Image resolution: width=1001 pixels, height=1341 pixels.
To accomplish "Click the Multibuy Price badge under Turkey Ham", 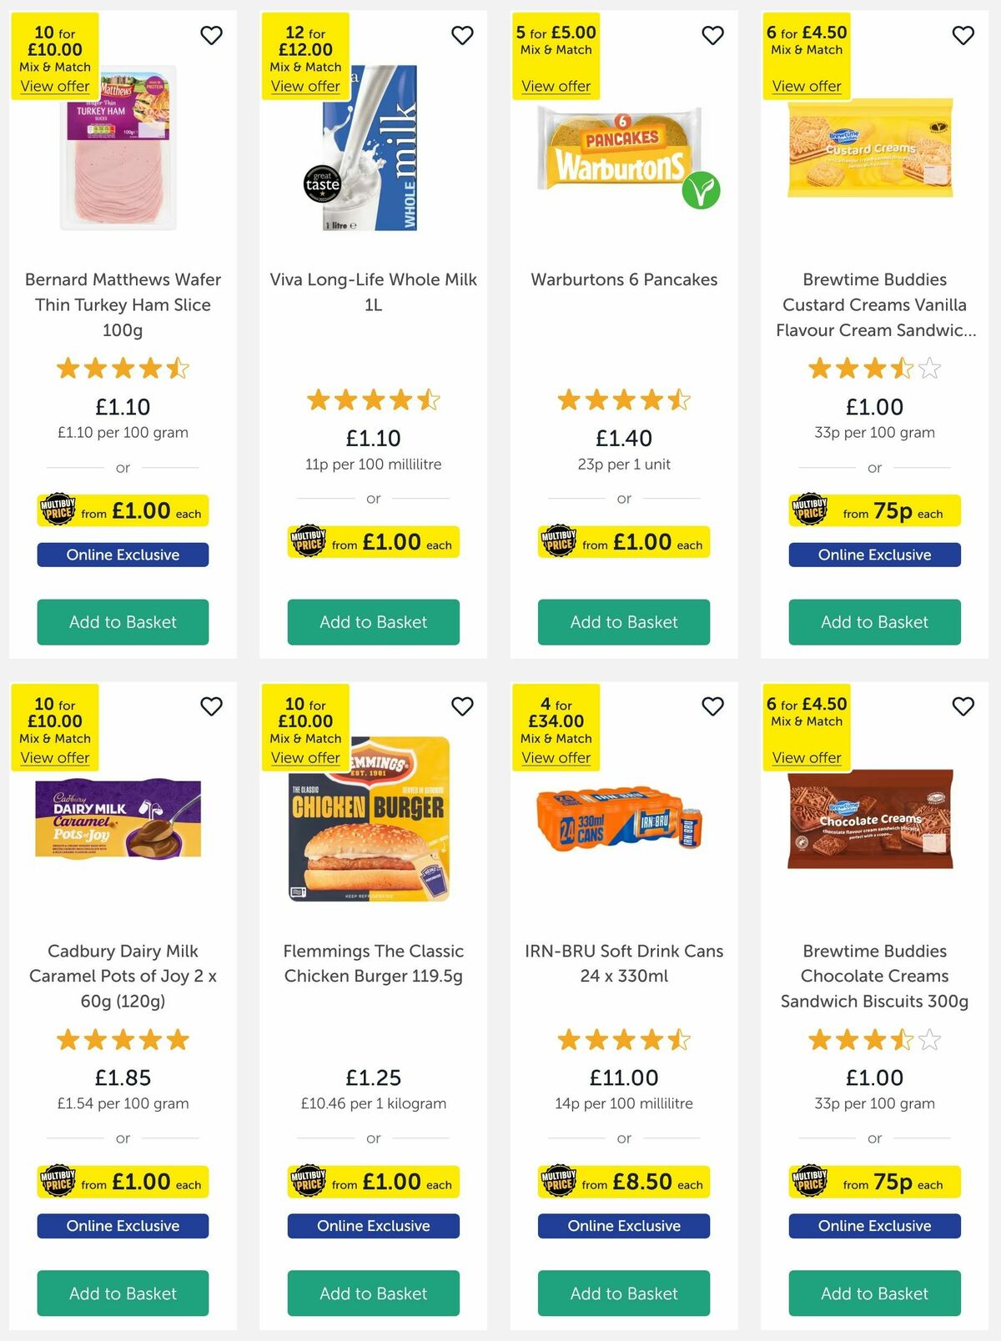I will [x=57, y=510].
